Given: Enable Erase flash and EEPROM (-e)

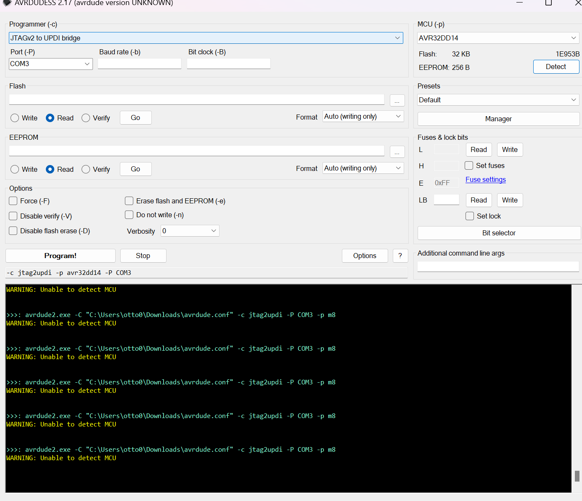Looking at the screenshot, I should tap(129, 201).
